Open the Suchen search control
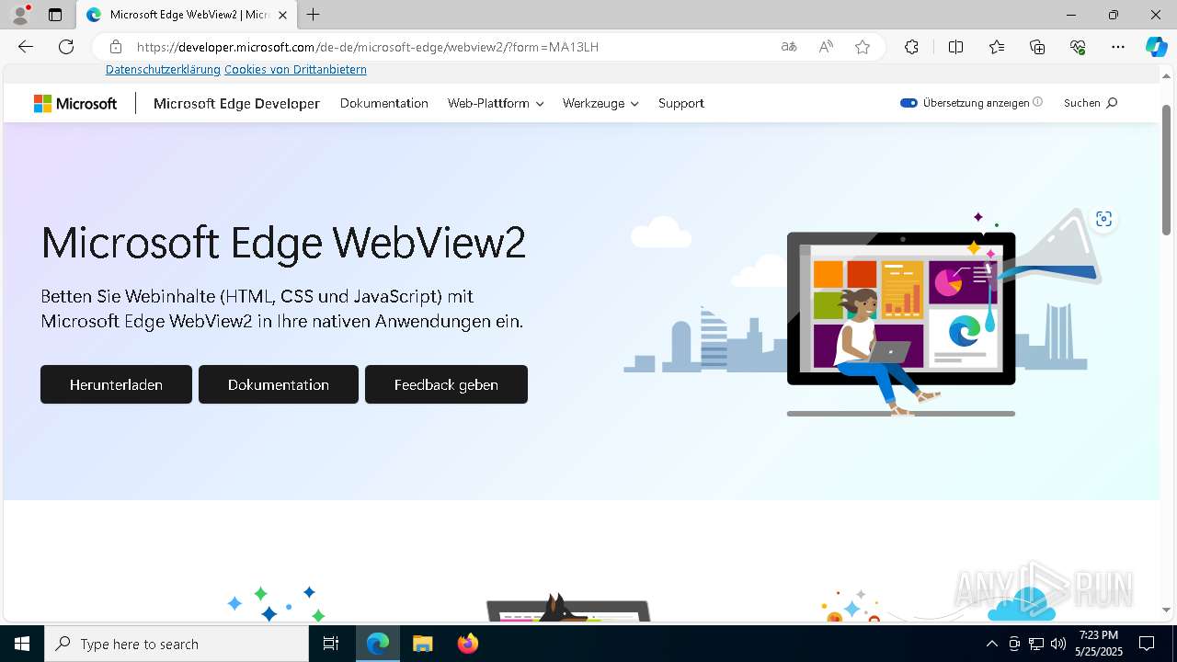This screenshot has width=1177, height=662. coord(1091,103)
